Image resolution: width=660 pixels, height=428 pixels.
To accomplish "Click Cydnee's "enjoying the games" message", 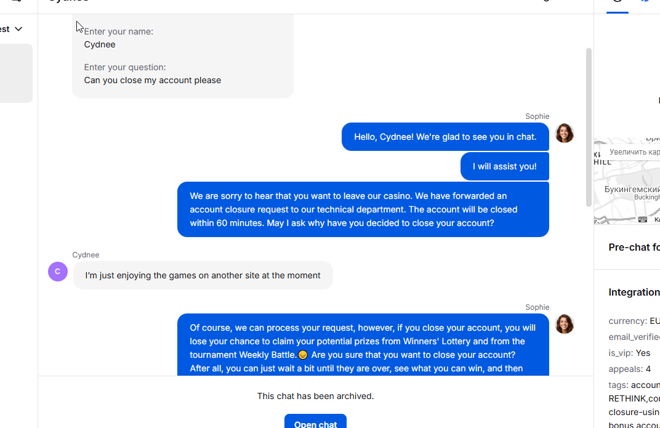I will 203,275.
